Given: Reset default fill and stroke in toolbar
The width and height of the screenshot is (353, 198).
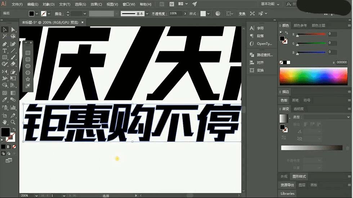Looking at the screenshot, I should coord(2,140).
